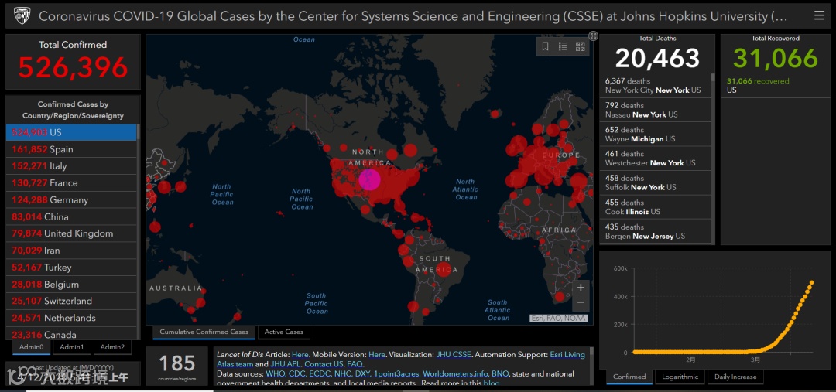Expand the map panel to fullscreen
This screenshot has height=392, width=836.
click(594, 35)
